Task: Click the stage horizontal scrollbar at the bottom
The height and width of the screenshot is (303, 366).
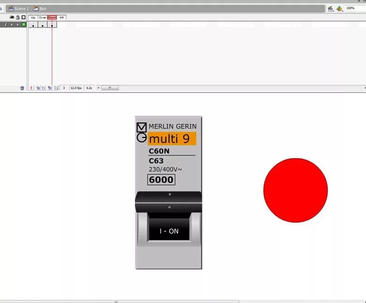Action: [x=119, y=302]
